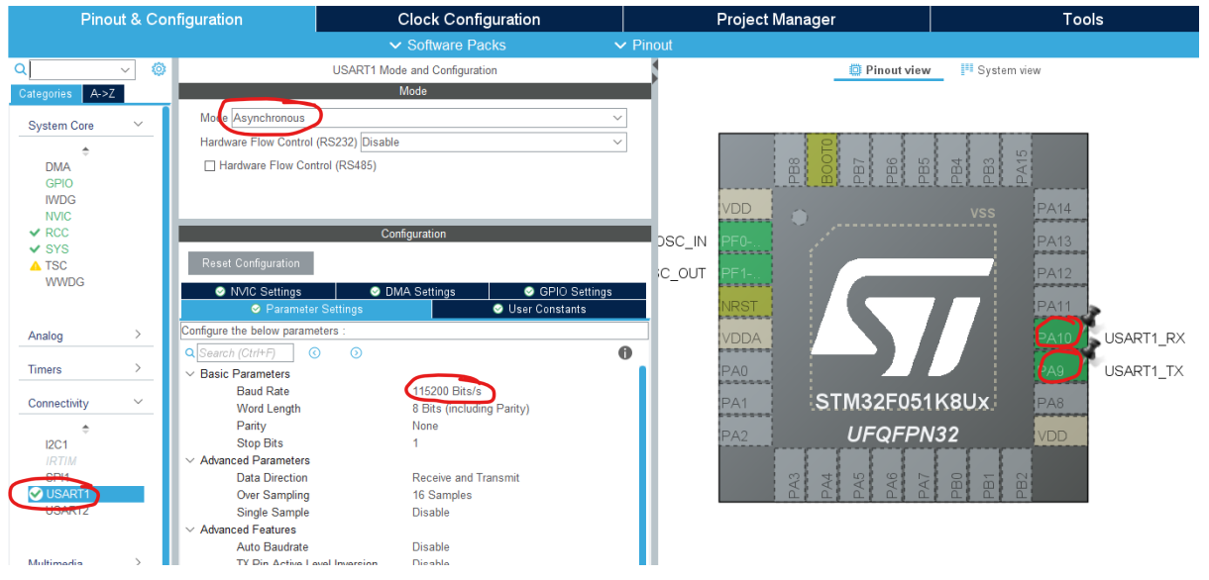Collapse the Connectivity category
This screenshot has height=580, width=1209.
(x=139, y=403)
